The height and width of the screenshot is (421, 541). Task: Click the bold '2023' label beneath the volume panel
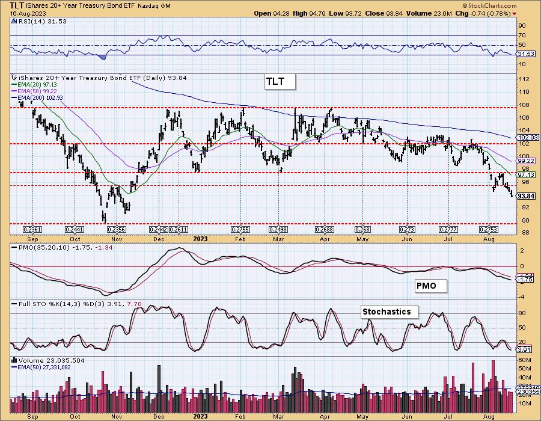pyautogui.click(x=200, y=416)
